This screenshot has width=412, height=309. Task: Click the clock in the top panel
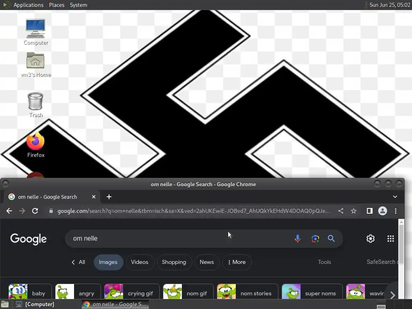coord(389,5)
